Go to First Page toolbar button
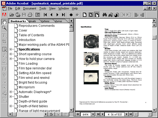158x118 pixels. click(45, 15)
